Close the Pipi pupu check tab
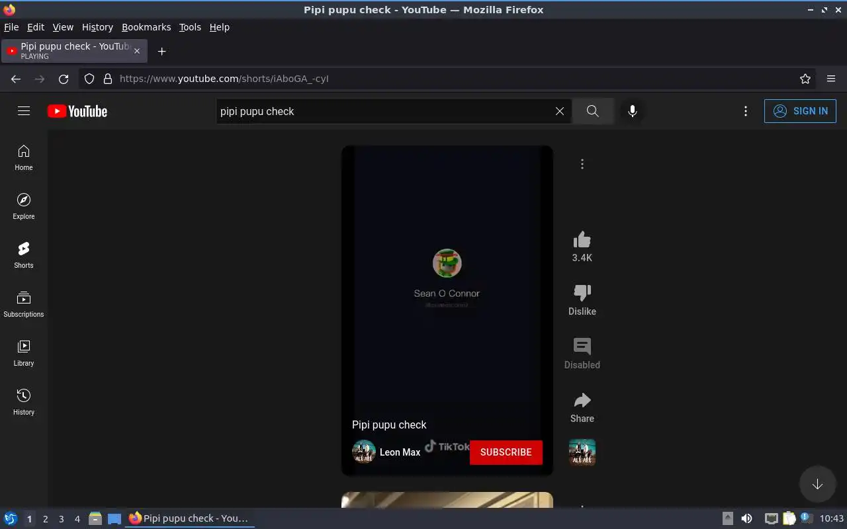 pyautogui.click(x=137, y=51)
